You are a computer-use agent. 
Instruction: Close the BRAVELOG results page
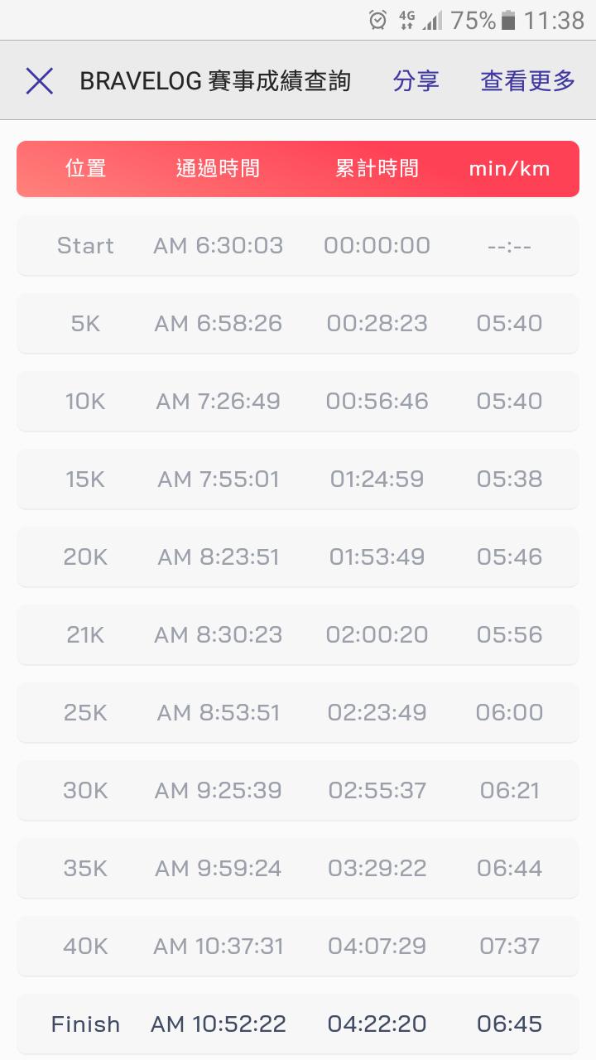tap(39, 81)
